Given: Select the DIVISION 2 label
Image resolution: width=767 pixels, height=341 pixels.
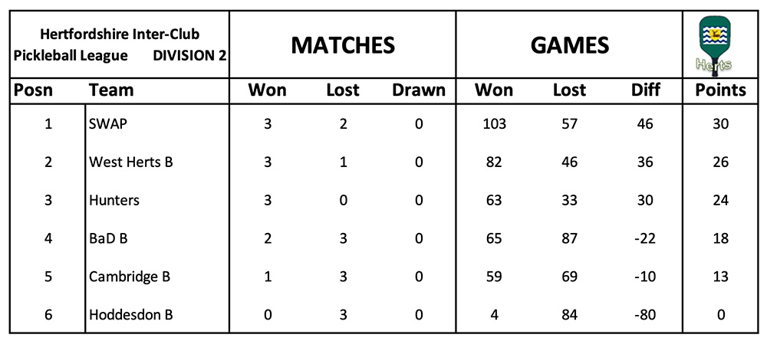Looking at the screenshot, I should coord(189,56).
